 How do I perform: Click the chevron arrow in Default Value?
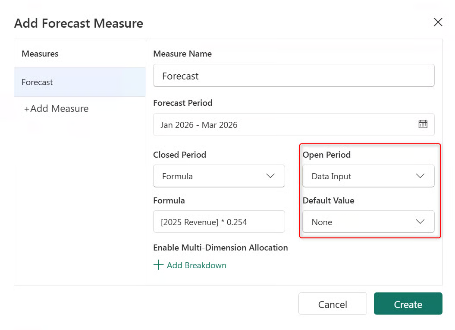(x=420, y=222)
